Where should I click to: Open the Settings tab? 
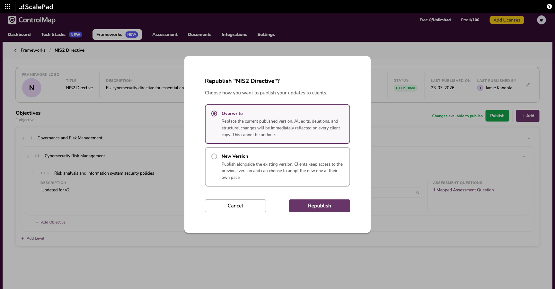tap(266, 34)
